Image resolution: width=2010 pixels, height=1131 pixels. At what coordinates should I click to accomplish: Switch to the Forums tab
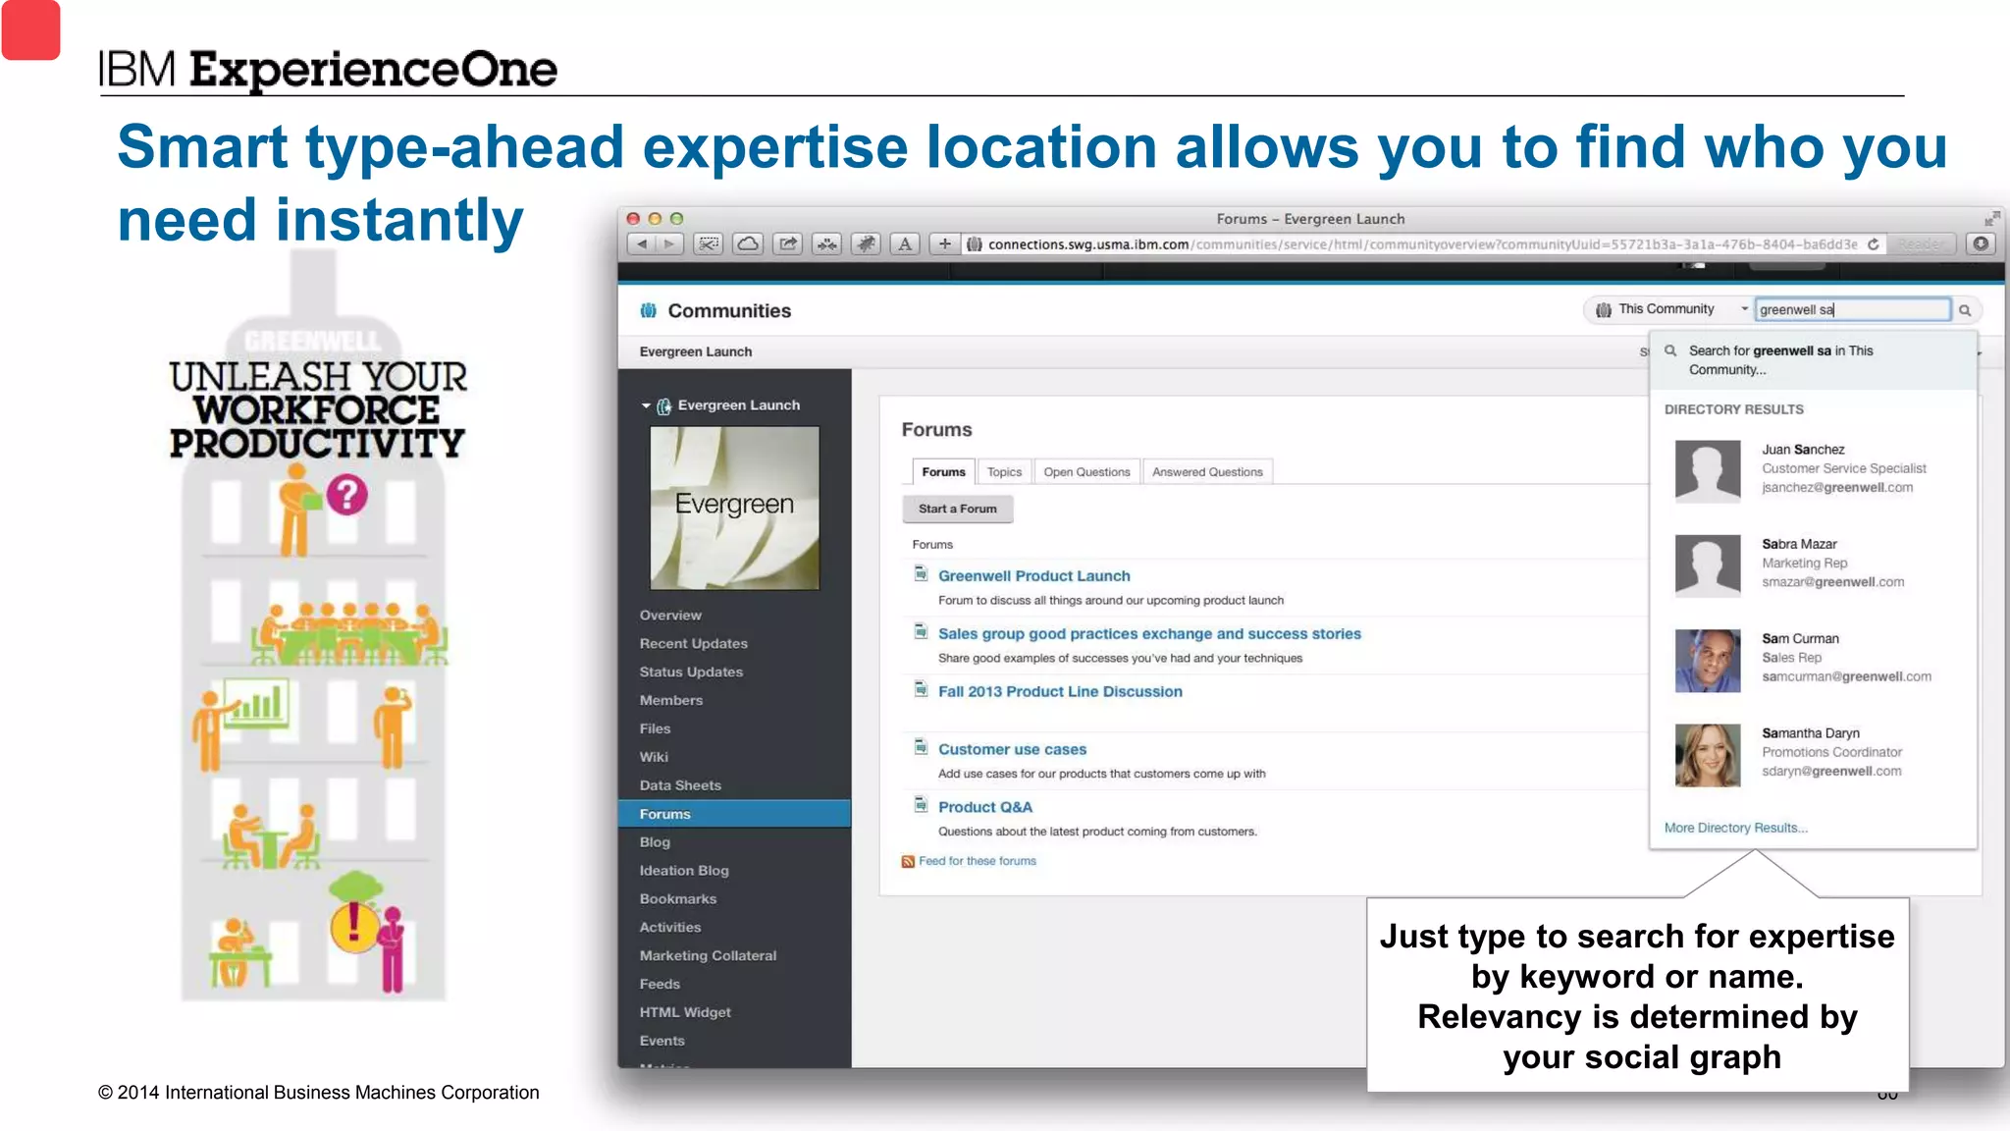point(943,472)
